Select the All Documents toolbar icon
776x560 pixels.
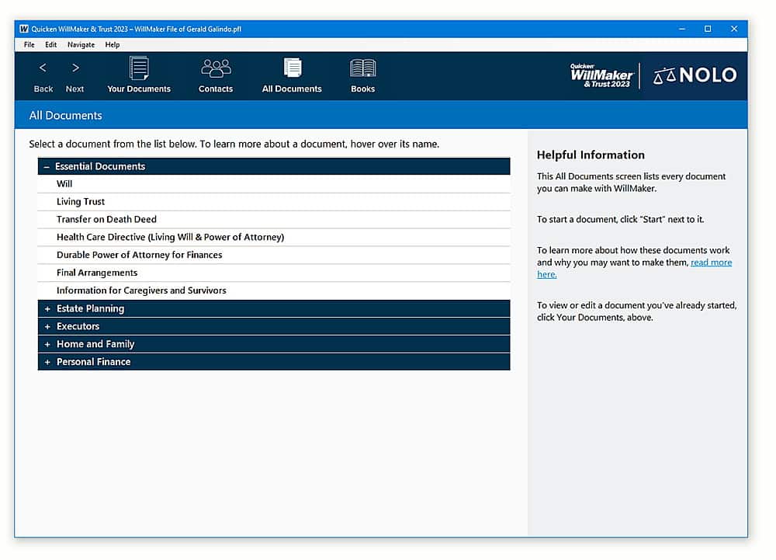[293, 68]
